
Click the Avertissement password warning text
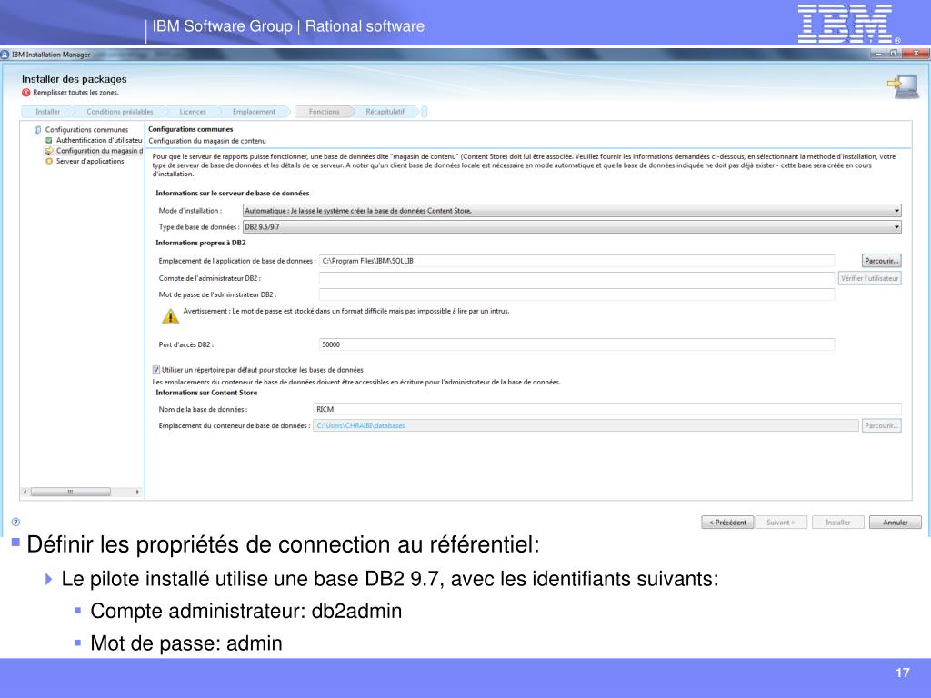click(x=346, y=311)
